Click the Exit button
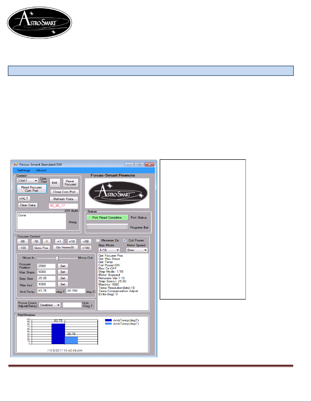Viewport: 311px width, 402px height. click(55, 183)
